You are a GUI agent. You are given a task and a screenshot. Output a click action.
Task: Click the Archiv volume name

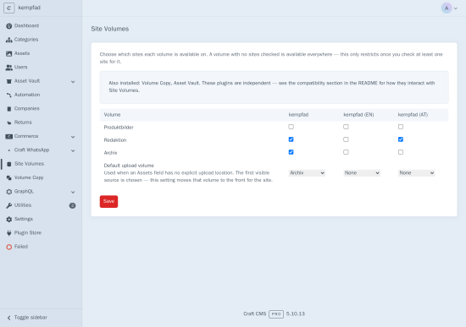110,153
